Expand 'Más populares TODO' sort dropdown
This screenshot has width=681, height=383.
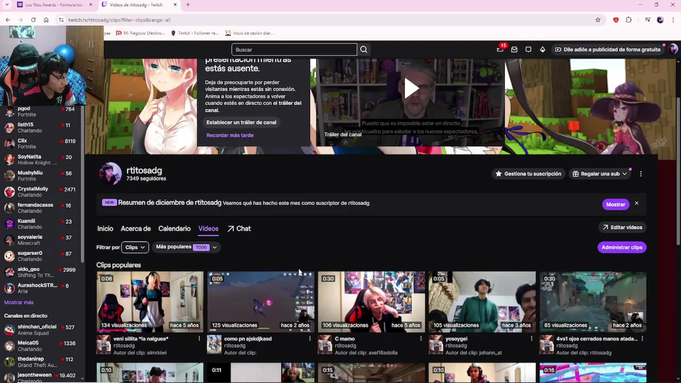point(186,247)
